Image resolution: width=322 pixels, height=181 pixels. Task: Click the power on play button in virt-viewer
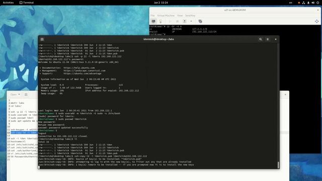coord(170,21)
